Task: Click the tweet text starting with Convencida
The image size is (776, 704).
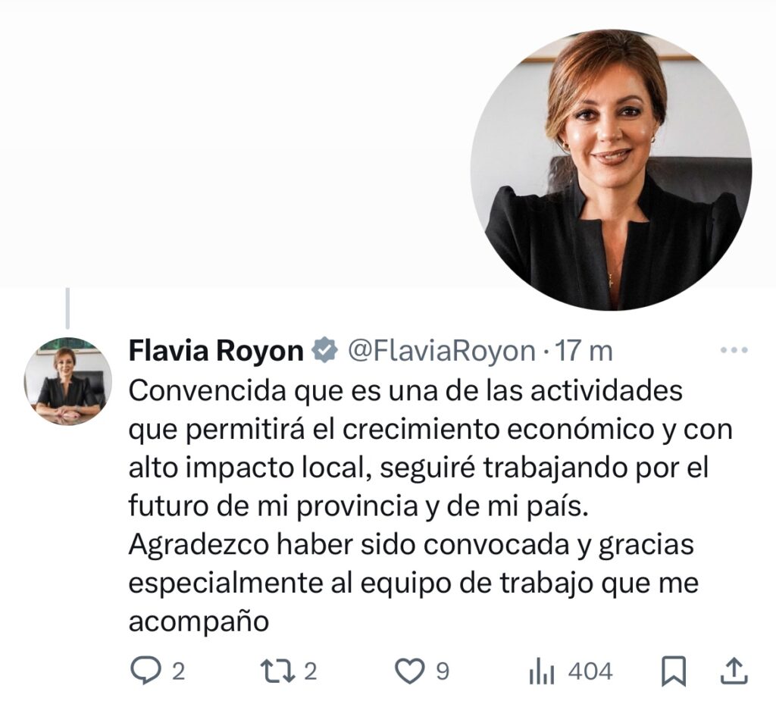Action: tap(430, 505)
